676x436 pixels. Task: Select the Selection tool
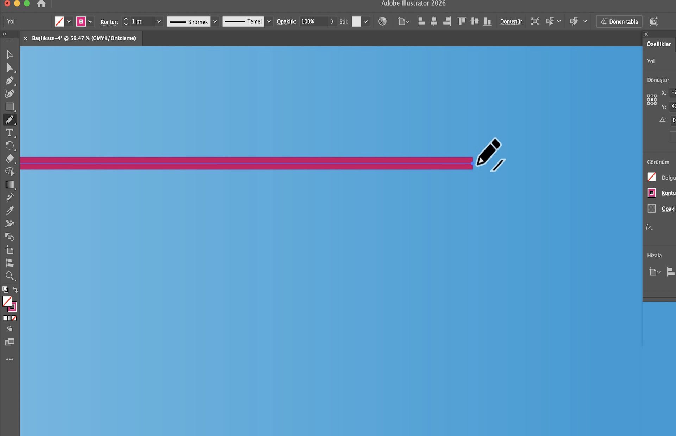(10, 54)
